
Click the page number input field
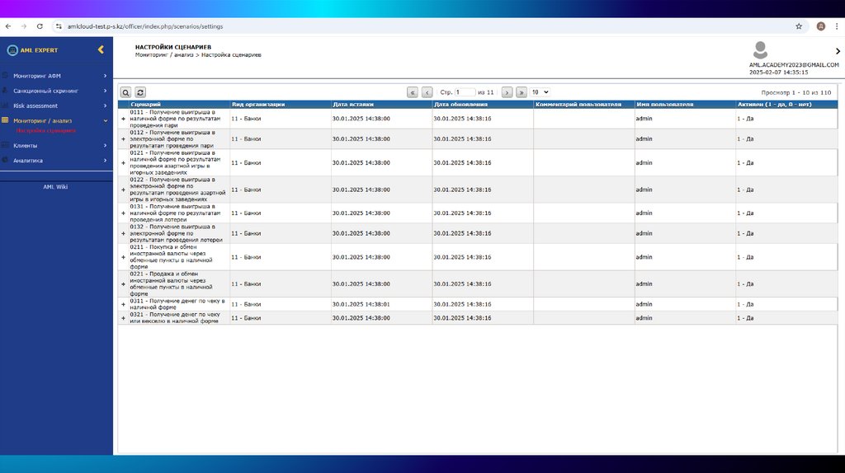[465, 92]
